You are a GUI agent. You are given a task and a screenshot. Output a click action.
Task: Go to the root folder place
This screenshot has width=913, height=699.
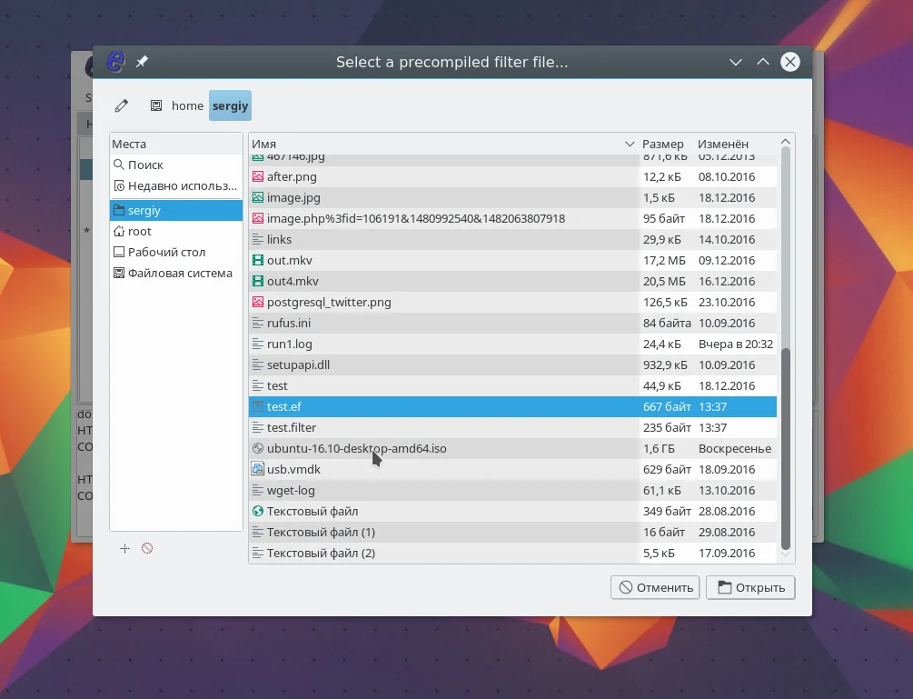click(x=139, y=231)
